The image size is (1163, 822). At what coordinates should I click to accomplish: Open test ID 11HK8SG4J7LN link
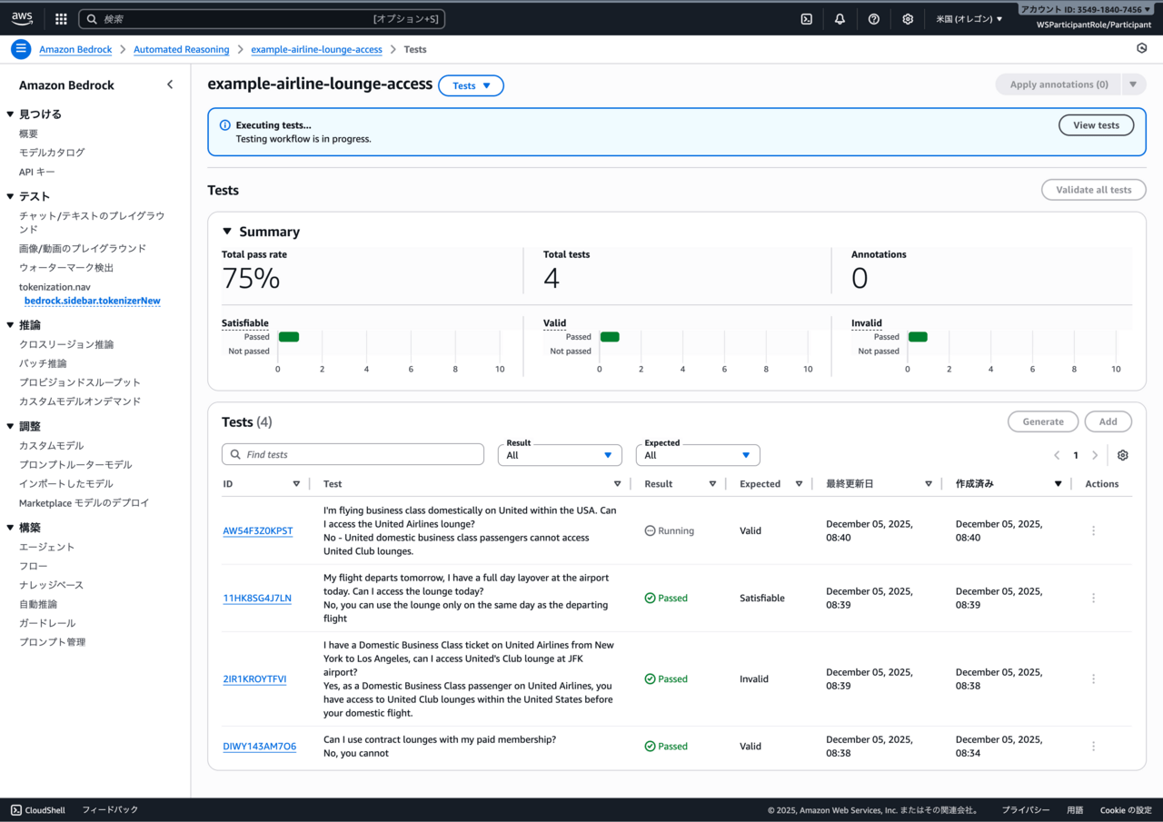pyautogui.click(x=257, y=599)
